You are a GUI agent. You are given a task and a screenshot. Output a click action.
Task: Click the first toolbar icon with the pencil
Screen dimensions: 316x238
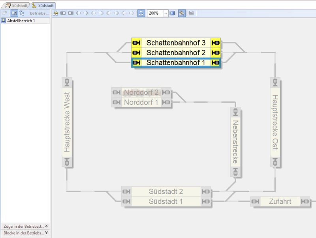56,13
